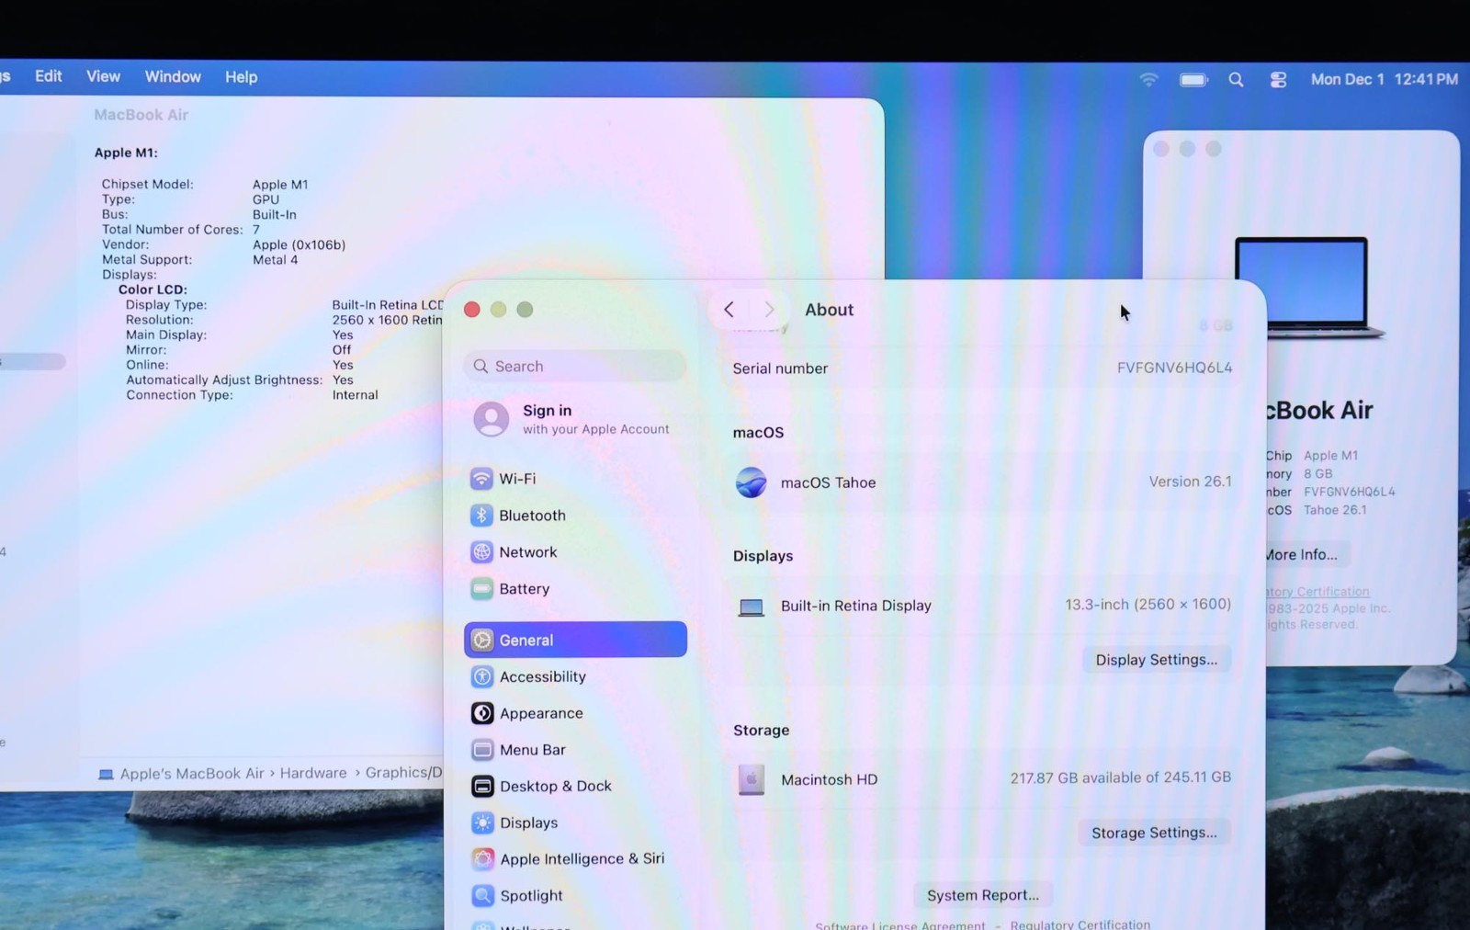Viewport: 1470px width, 930px height.
Task: Open System Report from About page
Action: click(982, 895)
